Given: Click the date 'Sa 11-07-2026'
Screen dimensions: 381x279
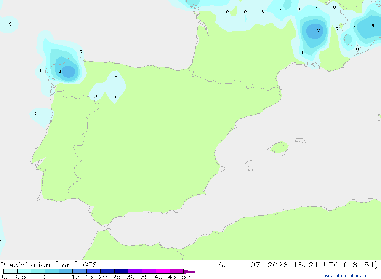Looking at the screenshot, I should [253, 265].
